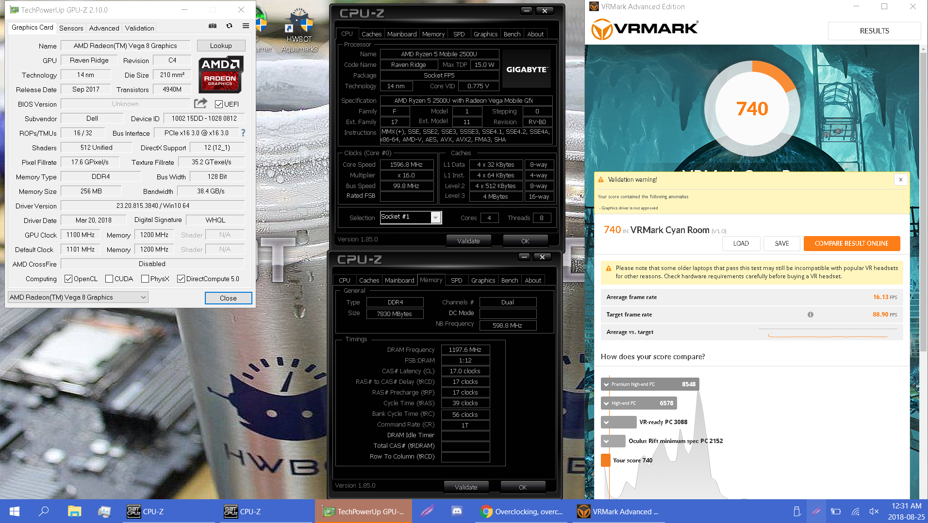Toggle the CUDA checkbox
Image resolution: width=928 pixels, height=523 pixels.
click(109, 279)
